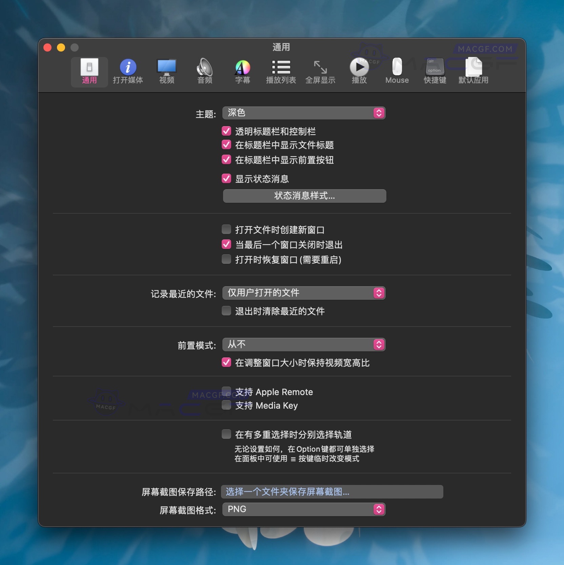564x565 pixels.
Task: Open the 快捷键 preferences panel
Action: (x=435, y=71)
